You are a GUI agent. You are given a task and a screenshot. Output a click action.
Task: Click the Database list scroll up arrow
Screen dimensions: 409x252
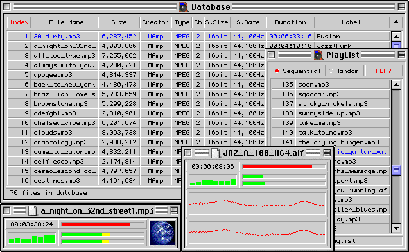(396, 36)
